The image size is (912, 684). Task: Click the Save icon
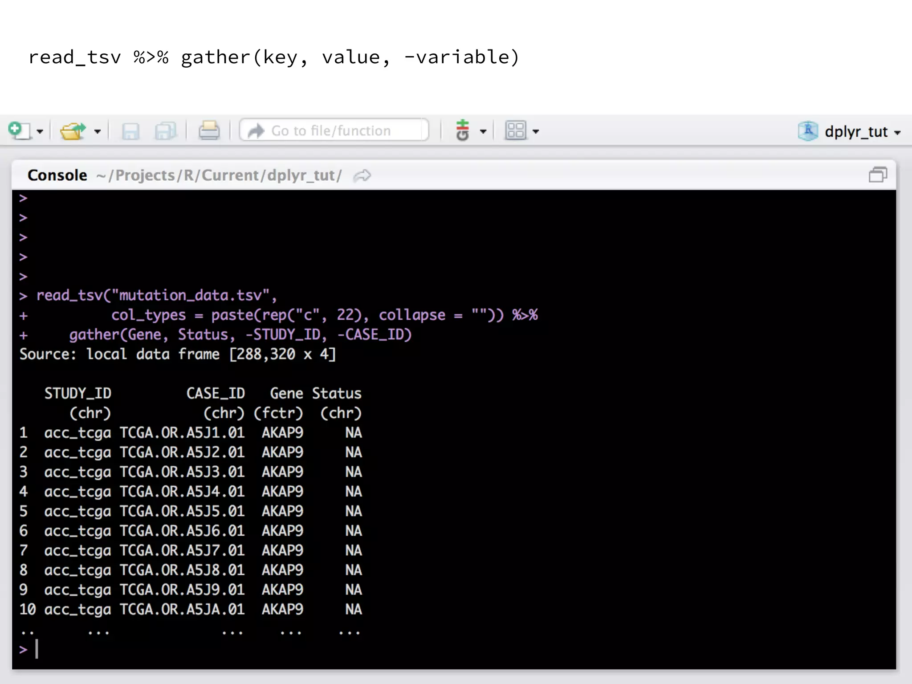tap(130, 131)
